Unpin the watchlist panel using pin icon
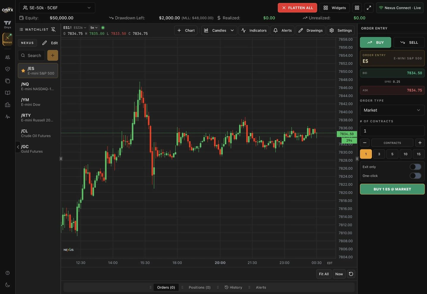The width and height of the screenshot is (427, 294). (53, 29)
